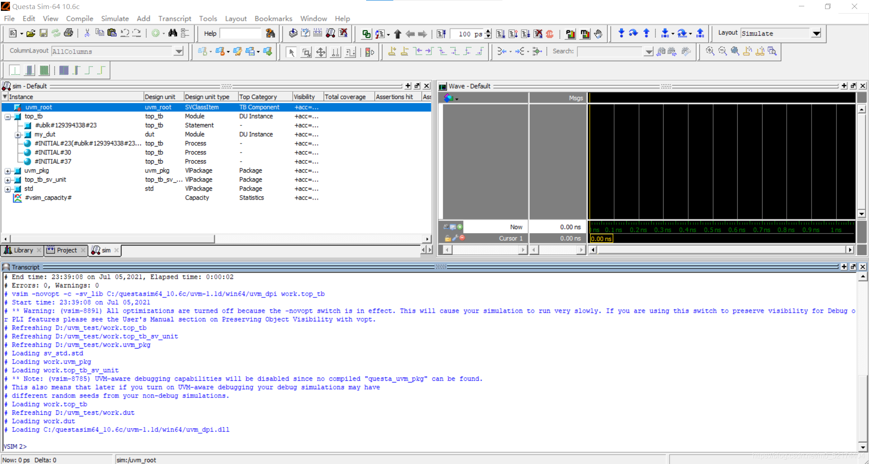Click the Print toolbar icon

pos(68,33)
